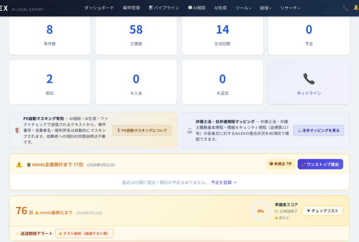Image resolution: width=359 pixels, height=242 pixels.
Task: Expand the チェックリスト section
Action: (322, 211)
